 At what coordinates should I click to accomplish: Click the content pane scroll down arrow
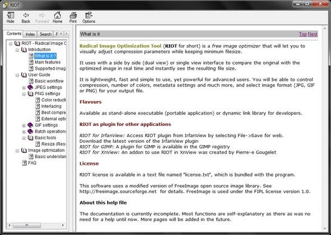(x=325, y=228)
